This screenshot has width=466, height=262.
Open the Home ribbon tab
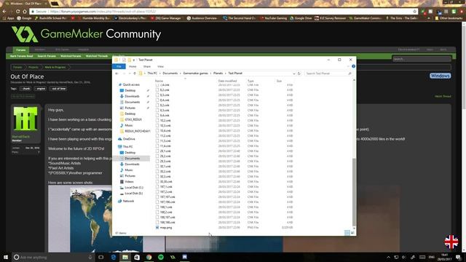[x=133, y=66]
